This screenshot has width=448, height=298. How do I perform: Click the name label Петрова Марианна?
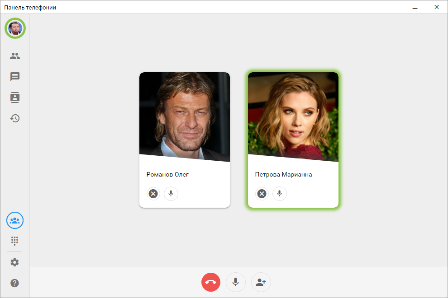coord(283,175)
